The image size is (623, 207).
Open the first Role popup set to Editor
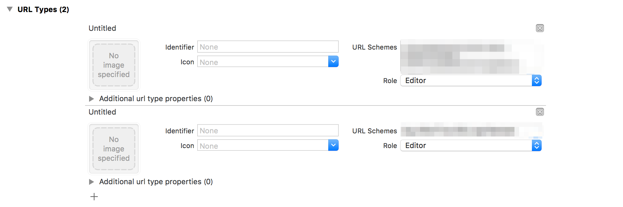(x=471, y=80)
